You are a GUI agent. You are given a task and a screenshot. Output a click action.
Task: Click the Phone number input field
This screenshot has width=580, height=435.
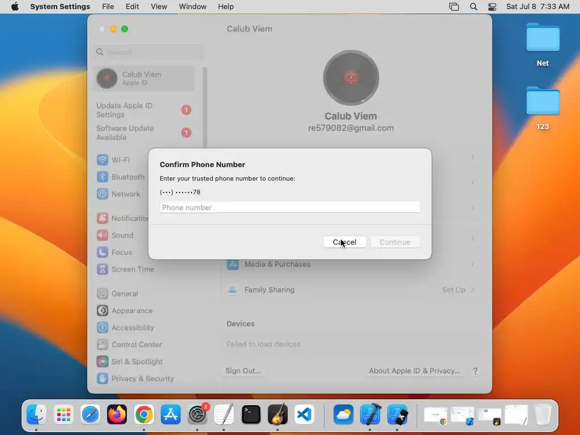coord(289,207)
